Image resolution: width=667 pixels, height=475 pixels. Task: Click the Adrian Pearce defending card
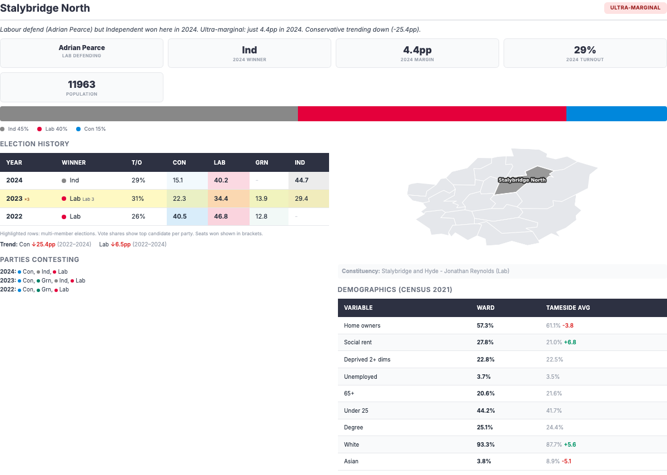coord(82,52)
